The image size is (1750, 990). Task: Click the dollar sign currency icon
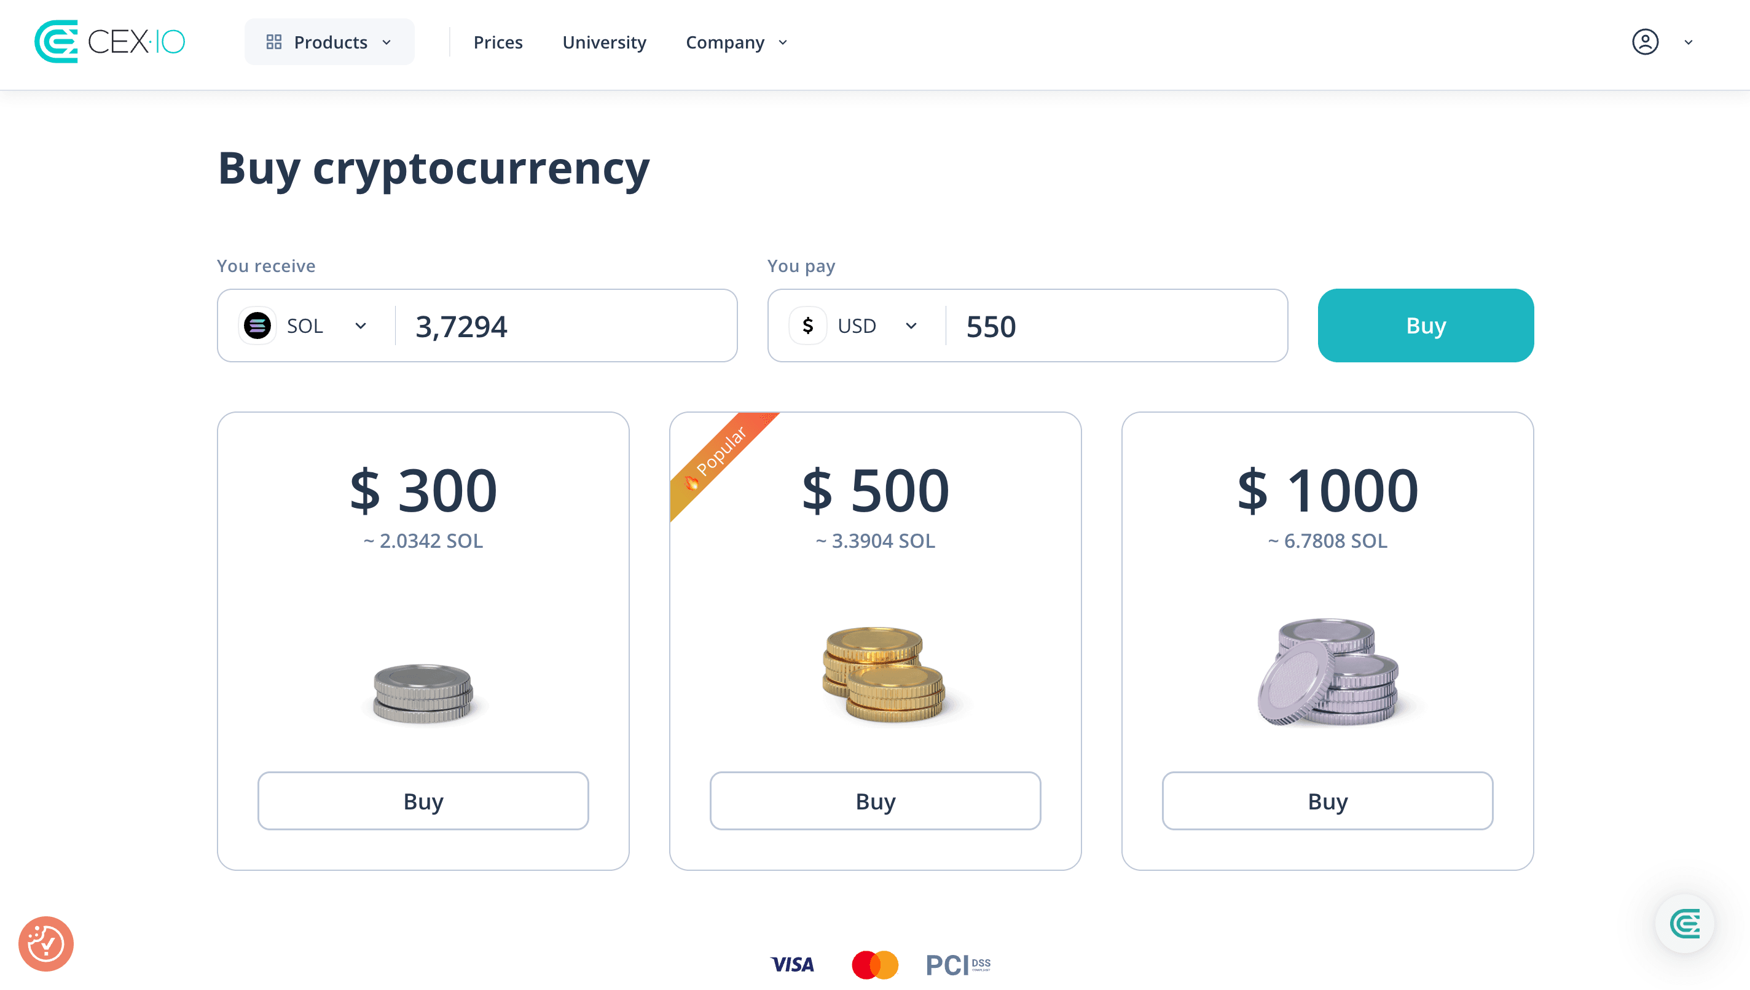(807, 325)
